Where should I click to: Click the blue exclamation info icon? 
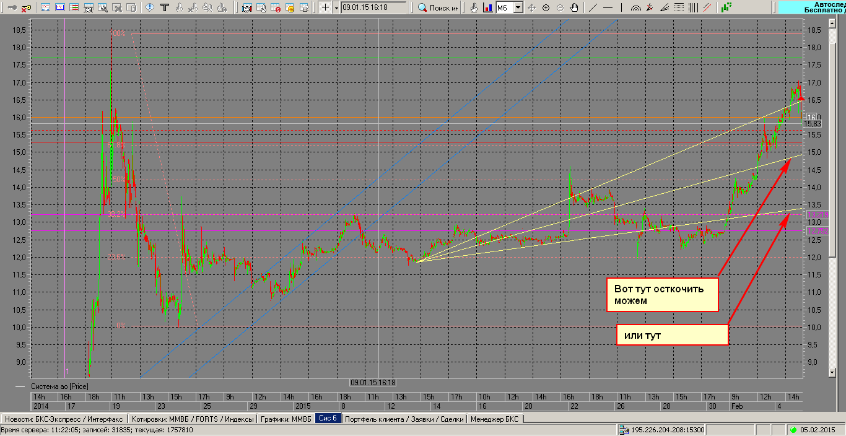click(x=150, y=8)
